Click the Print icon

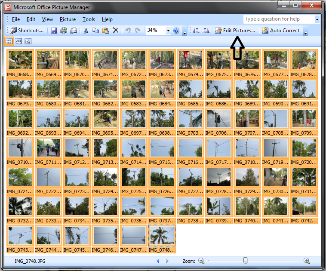coord(64,31)
